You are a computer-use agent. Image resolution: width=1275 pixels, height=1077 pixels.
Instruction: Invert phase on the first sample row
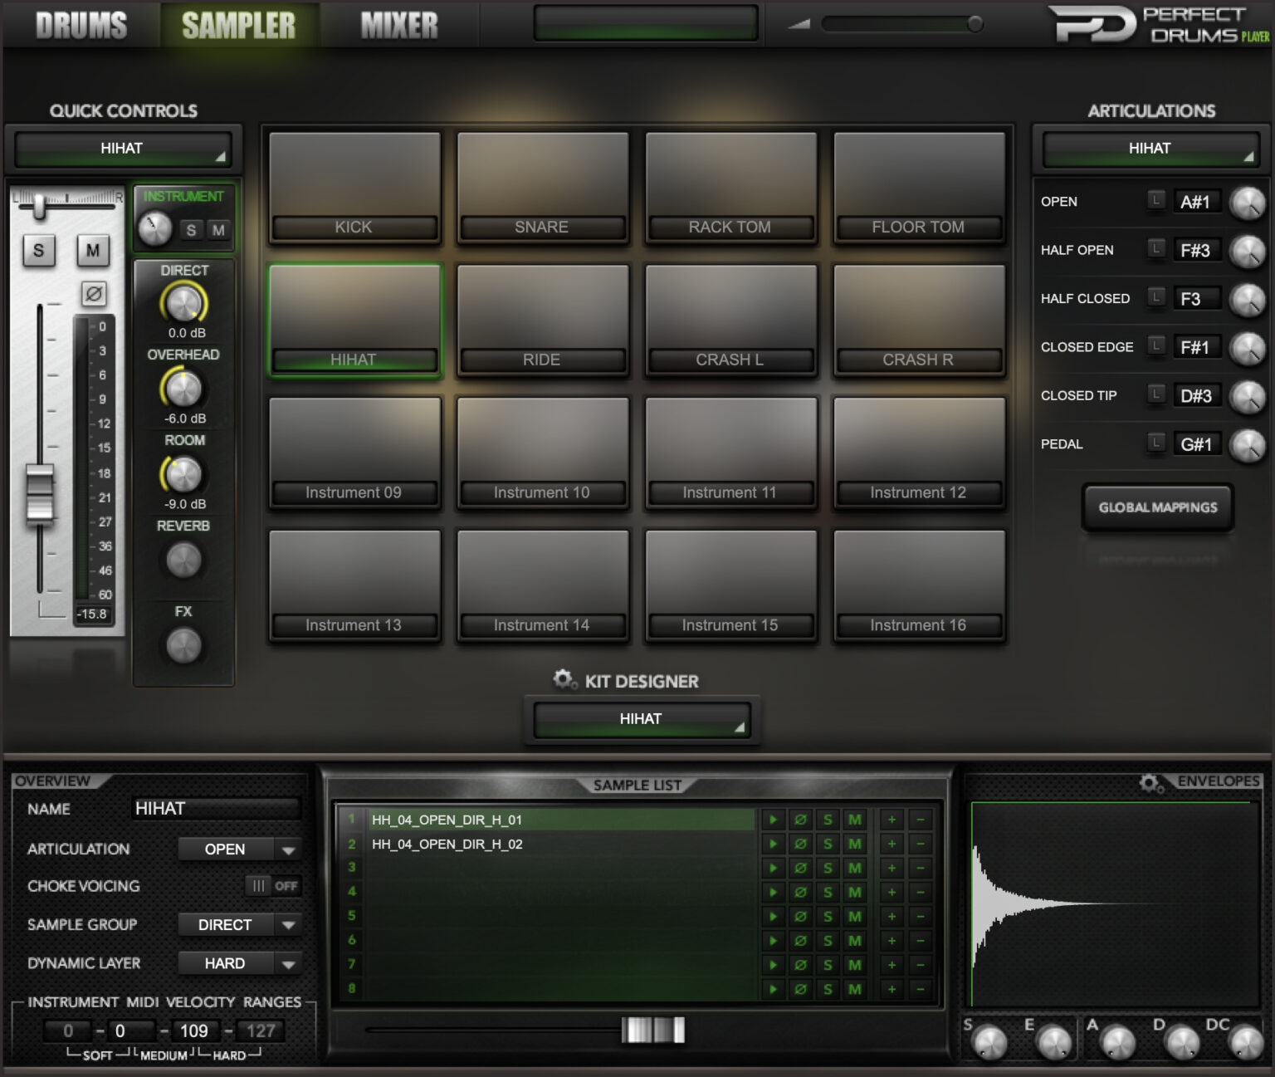[799, 820]
